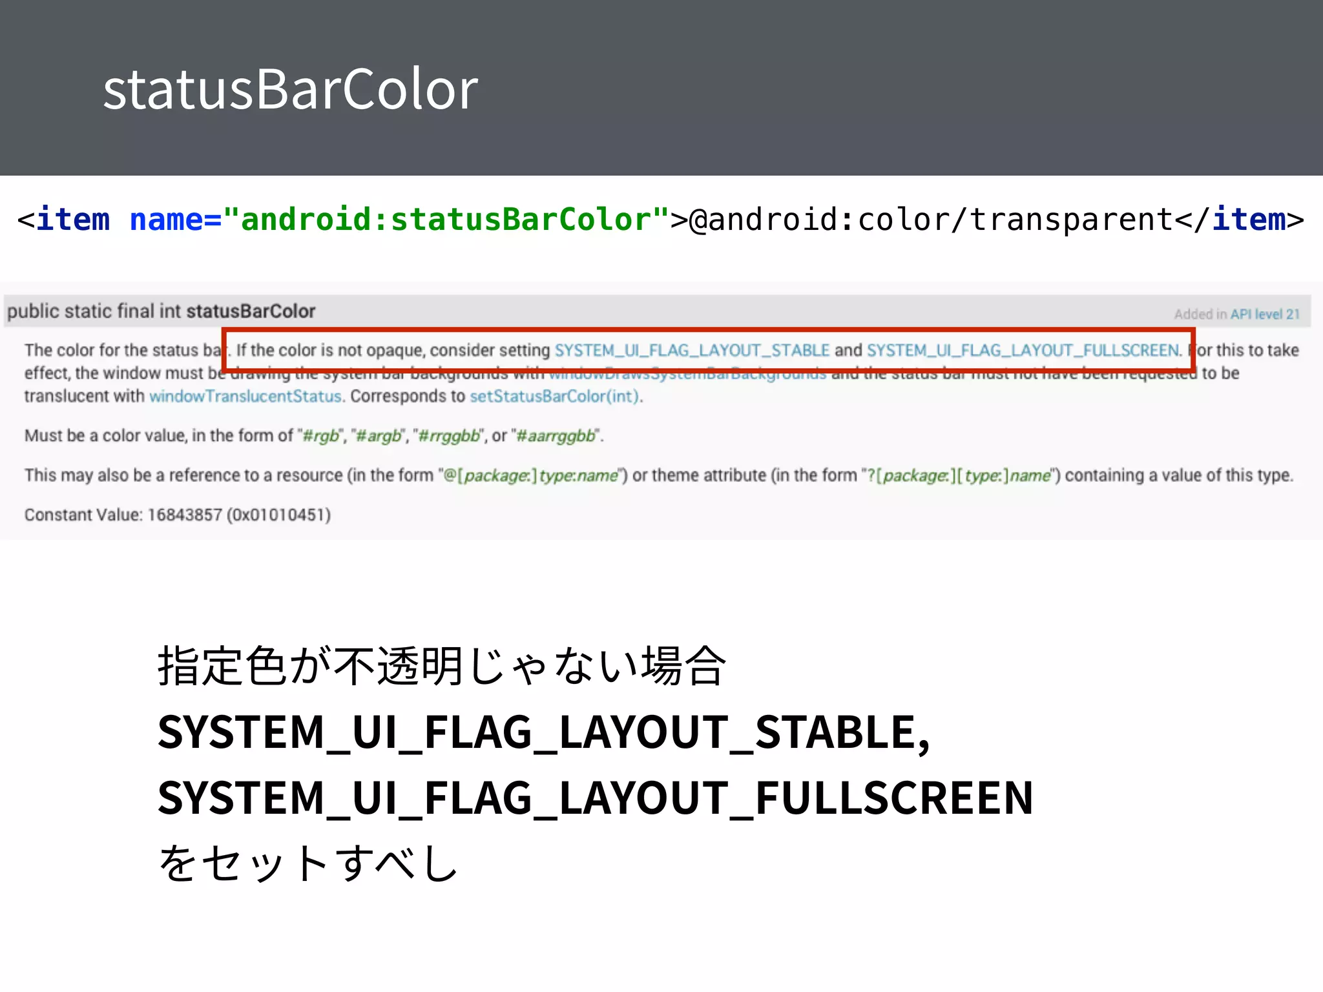Click the statusBarColor slide title
This screenshot has width=1323, height=992.
point(291,89)
